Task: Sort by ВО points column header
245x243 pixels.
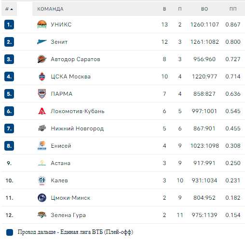Action: pyautogui.click(x=204, y=9)
